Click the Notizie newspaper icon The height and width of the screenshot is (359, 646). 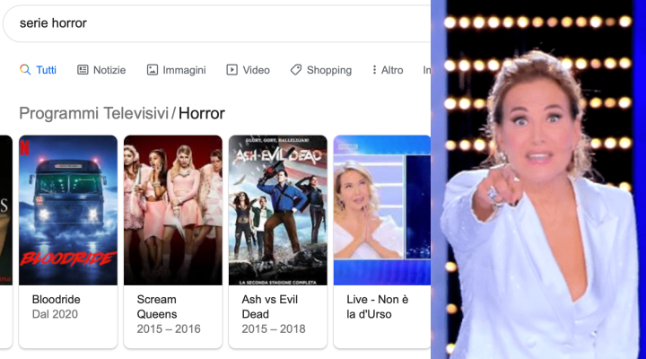point(83,70)
